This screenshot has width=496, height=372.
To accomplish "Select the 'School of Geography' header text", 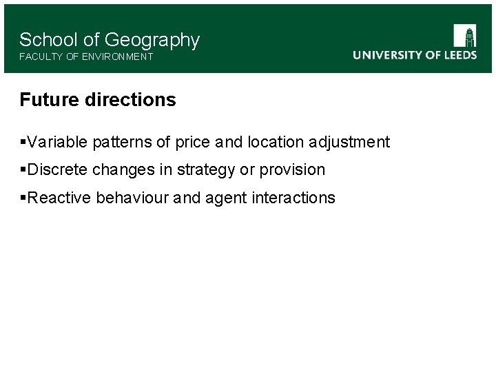I will (x=110, y=40).
